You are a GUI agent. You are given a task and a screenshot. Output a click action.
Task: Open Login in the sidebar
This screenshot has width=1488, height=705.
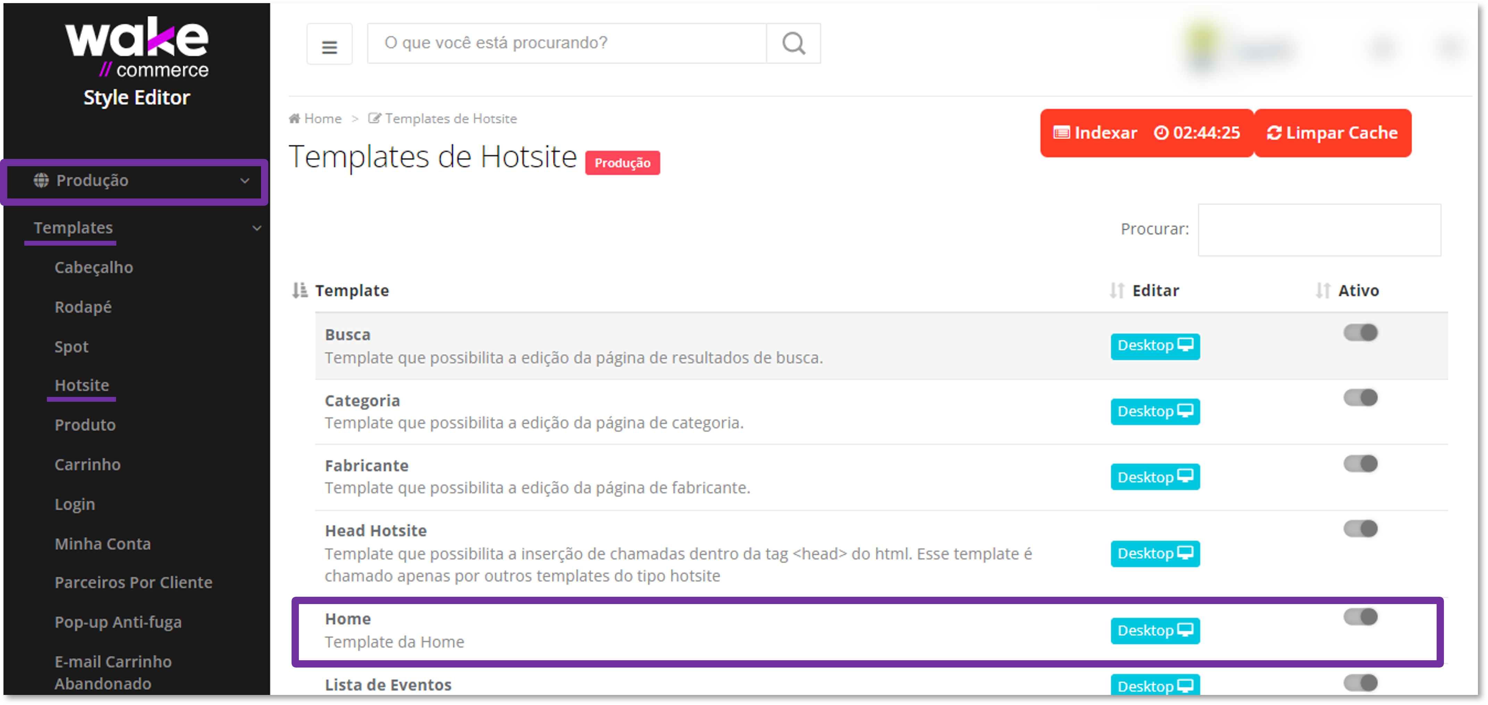pos(75,504)
